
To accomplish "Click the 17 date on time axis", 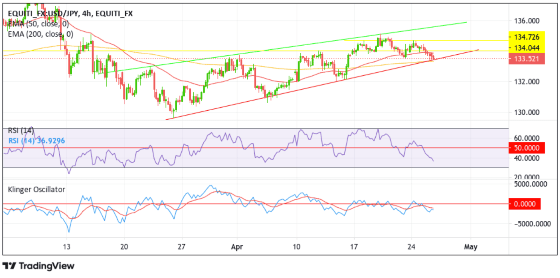I will point(354,247).
